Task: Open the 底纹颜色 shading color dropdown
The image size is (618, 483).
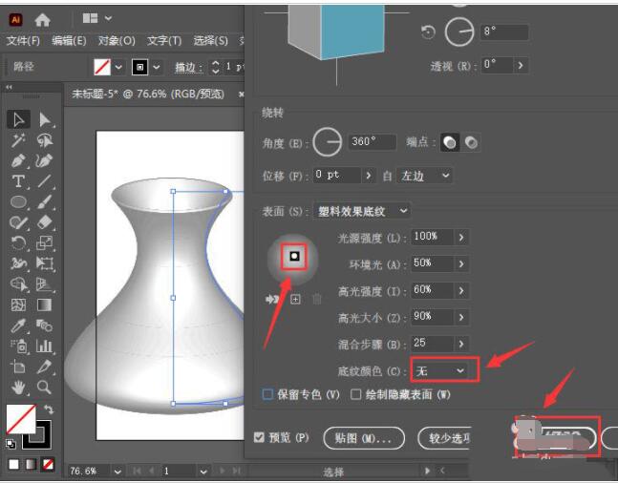Action: click(x=439, y=371)
